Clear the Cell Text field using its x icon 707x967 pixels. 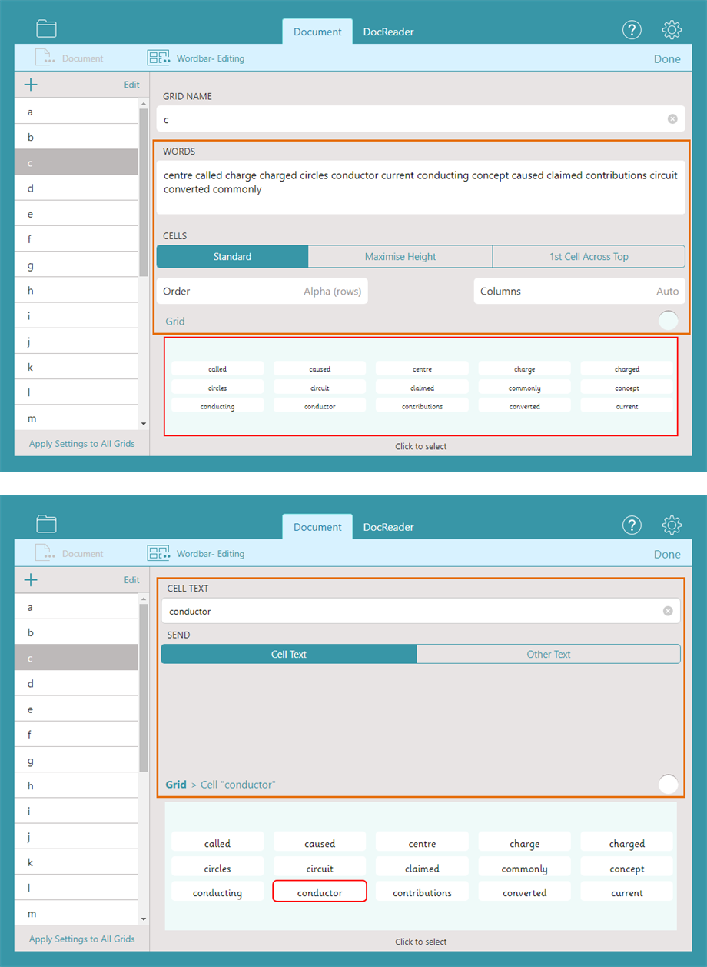click(667, 611)
